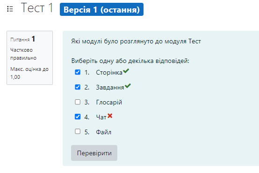Tick the Глосарій checkbox
259x173 pixels.
click(78, 102)
